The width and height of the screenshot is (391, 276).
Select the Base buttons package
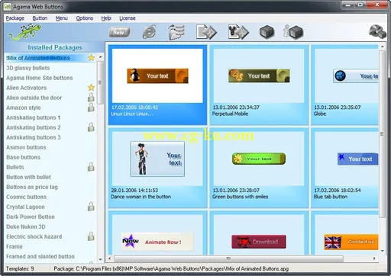(x=50, y=157)
